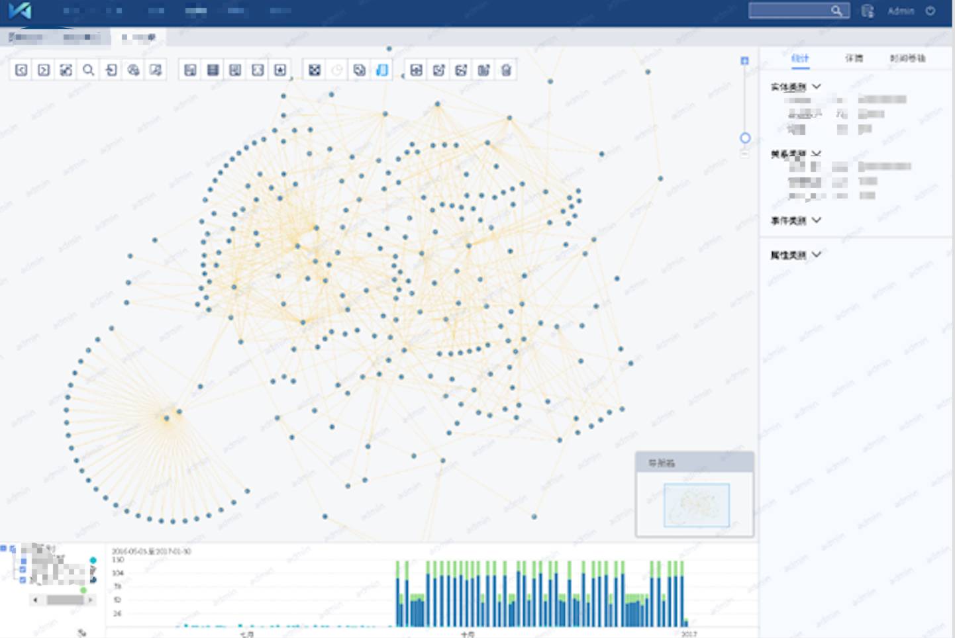Click the 导航器 navigator panel header
This screenshot has height=638, width=955.
pyautogui.click(x=695, y=463)
